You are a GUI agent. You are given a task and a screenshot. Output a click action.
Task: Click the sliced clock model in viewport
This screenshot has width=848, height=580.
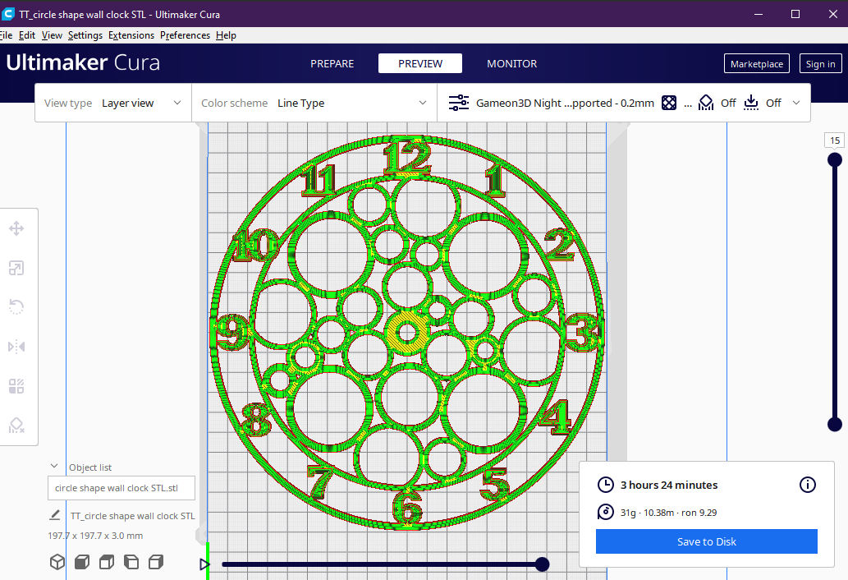coord(406,331)
